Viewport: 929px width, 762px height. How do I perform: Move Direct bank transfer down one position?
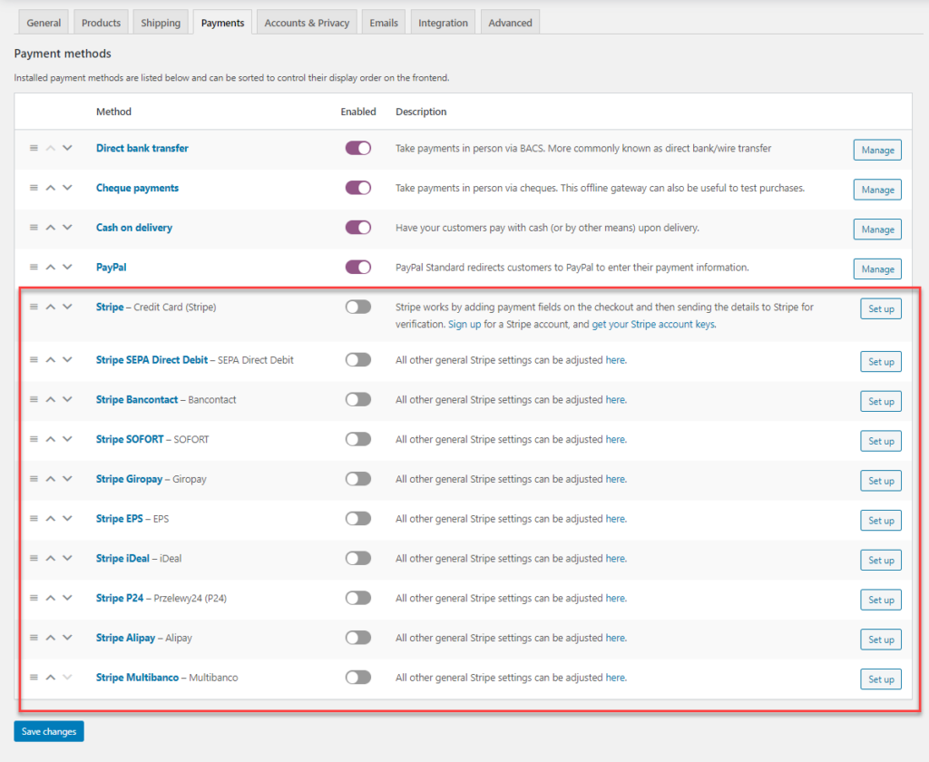[x=67, y=148]
